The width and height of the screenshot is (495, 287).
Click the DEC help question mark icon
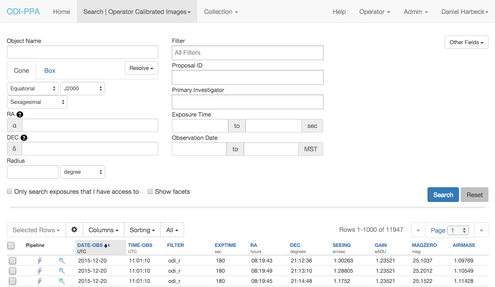(x=24, y=138)
